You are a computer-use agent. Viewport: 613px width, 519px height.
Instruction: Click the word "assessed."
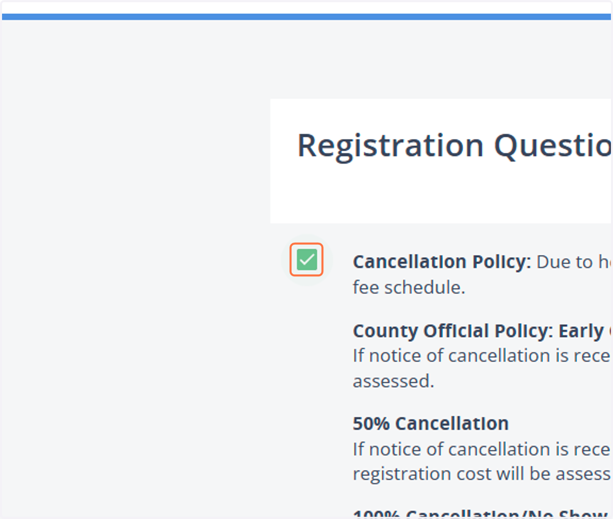coord(393,381)
